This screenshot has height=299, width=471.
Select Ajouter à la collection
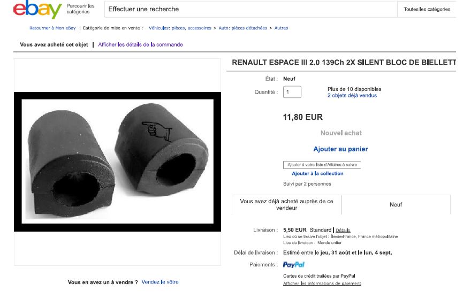[317, 174]
